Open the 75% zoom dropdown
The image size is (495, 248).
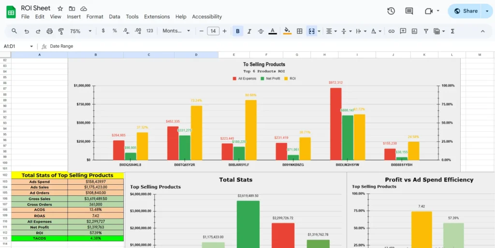pos(80,31)
